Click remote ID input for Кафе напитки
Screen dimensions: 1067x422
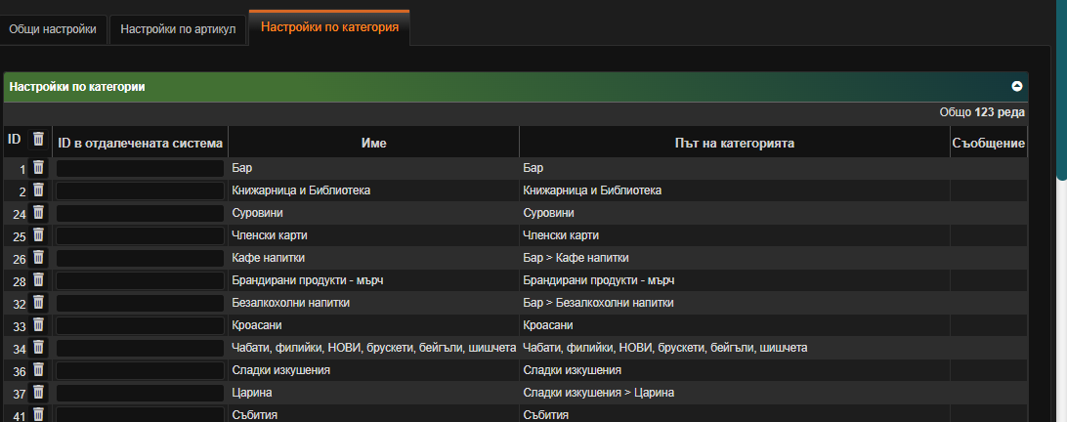[x=140, y=258]
